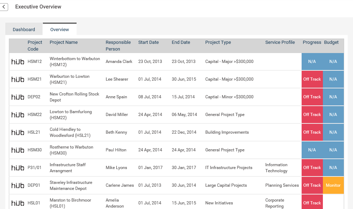
Task: Open hub icon in HSL01 row
Action: [18, 203]
